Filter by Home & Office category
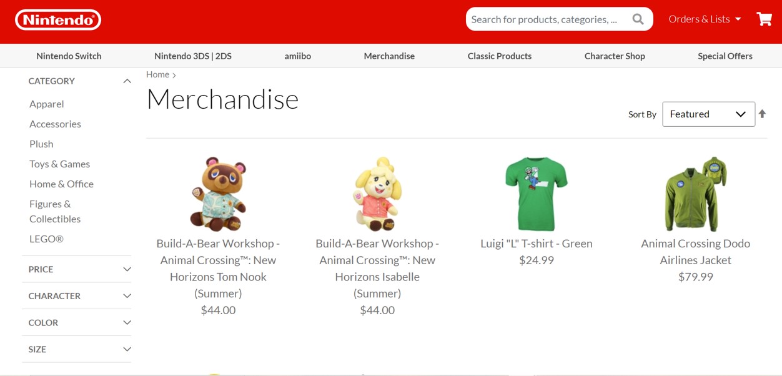 point(61,184)
